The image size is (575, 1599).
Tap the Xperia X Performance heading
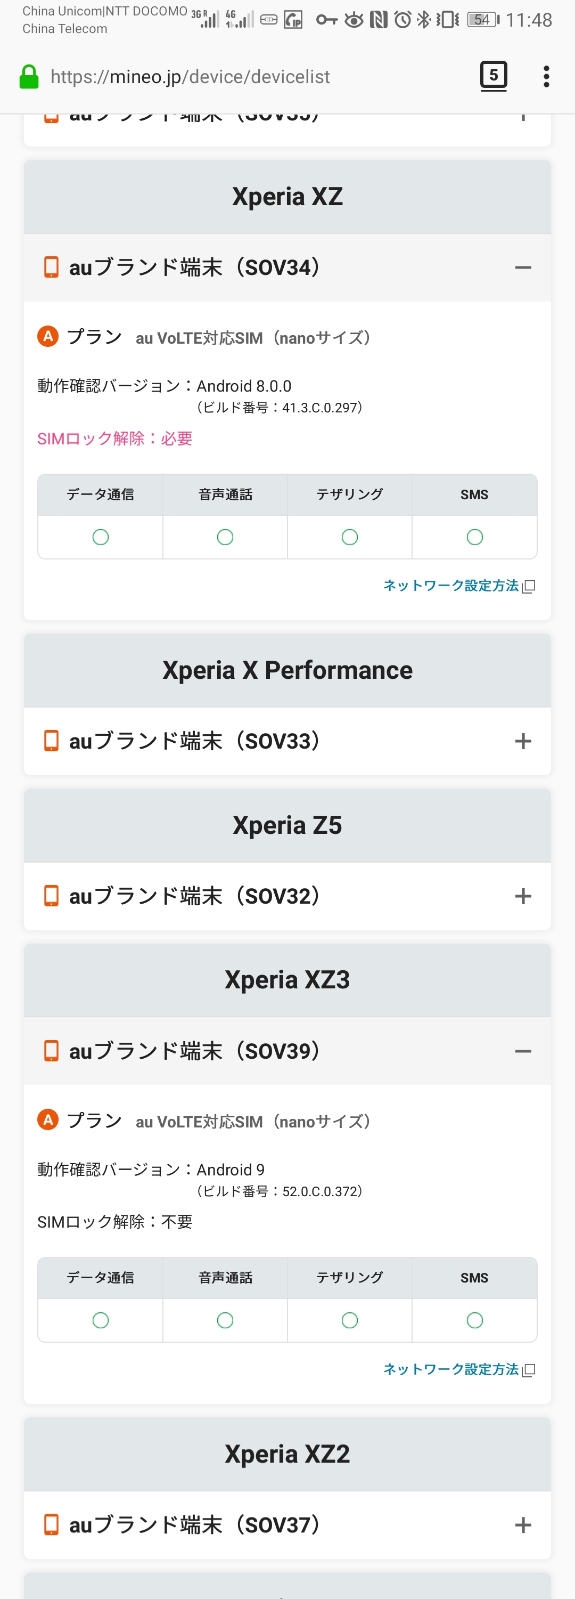[x=287, y=670]
